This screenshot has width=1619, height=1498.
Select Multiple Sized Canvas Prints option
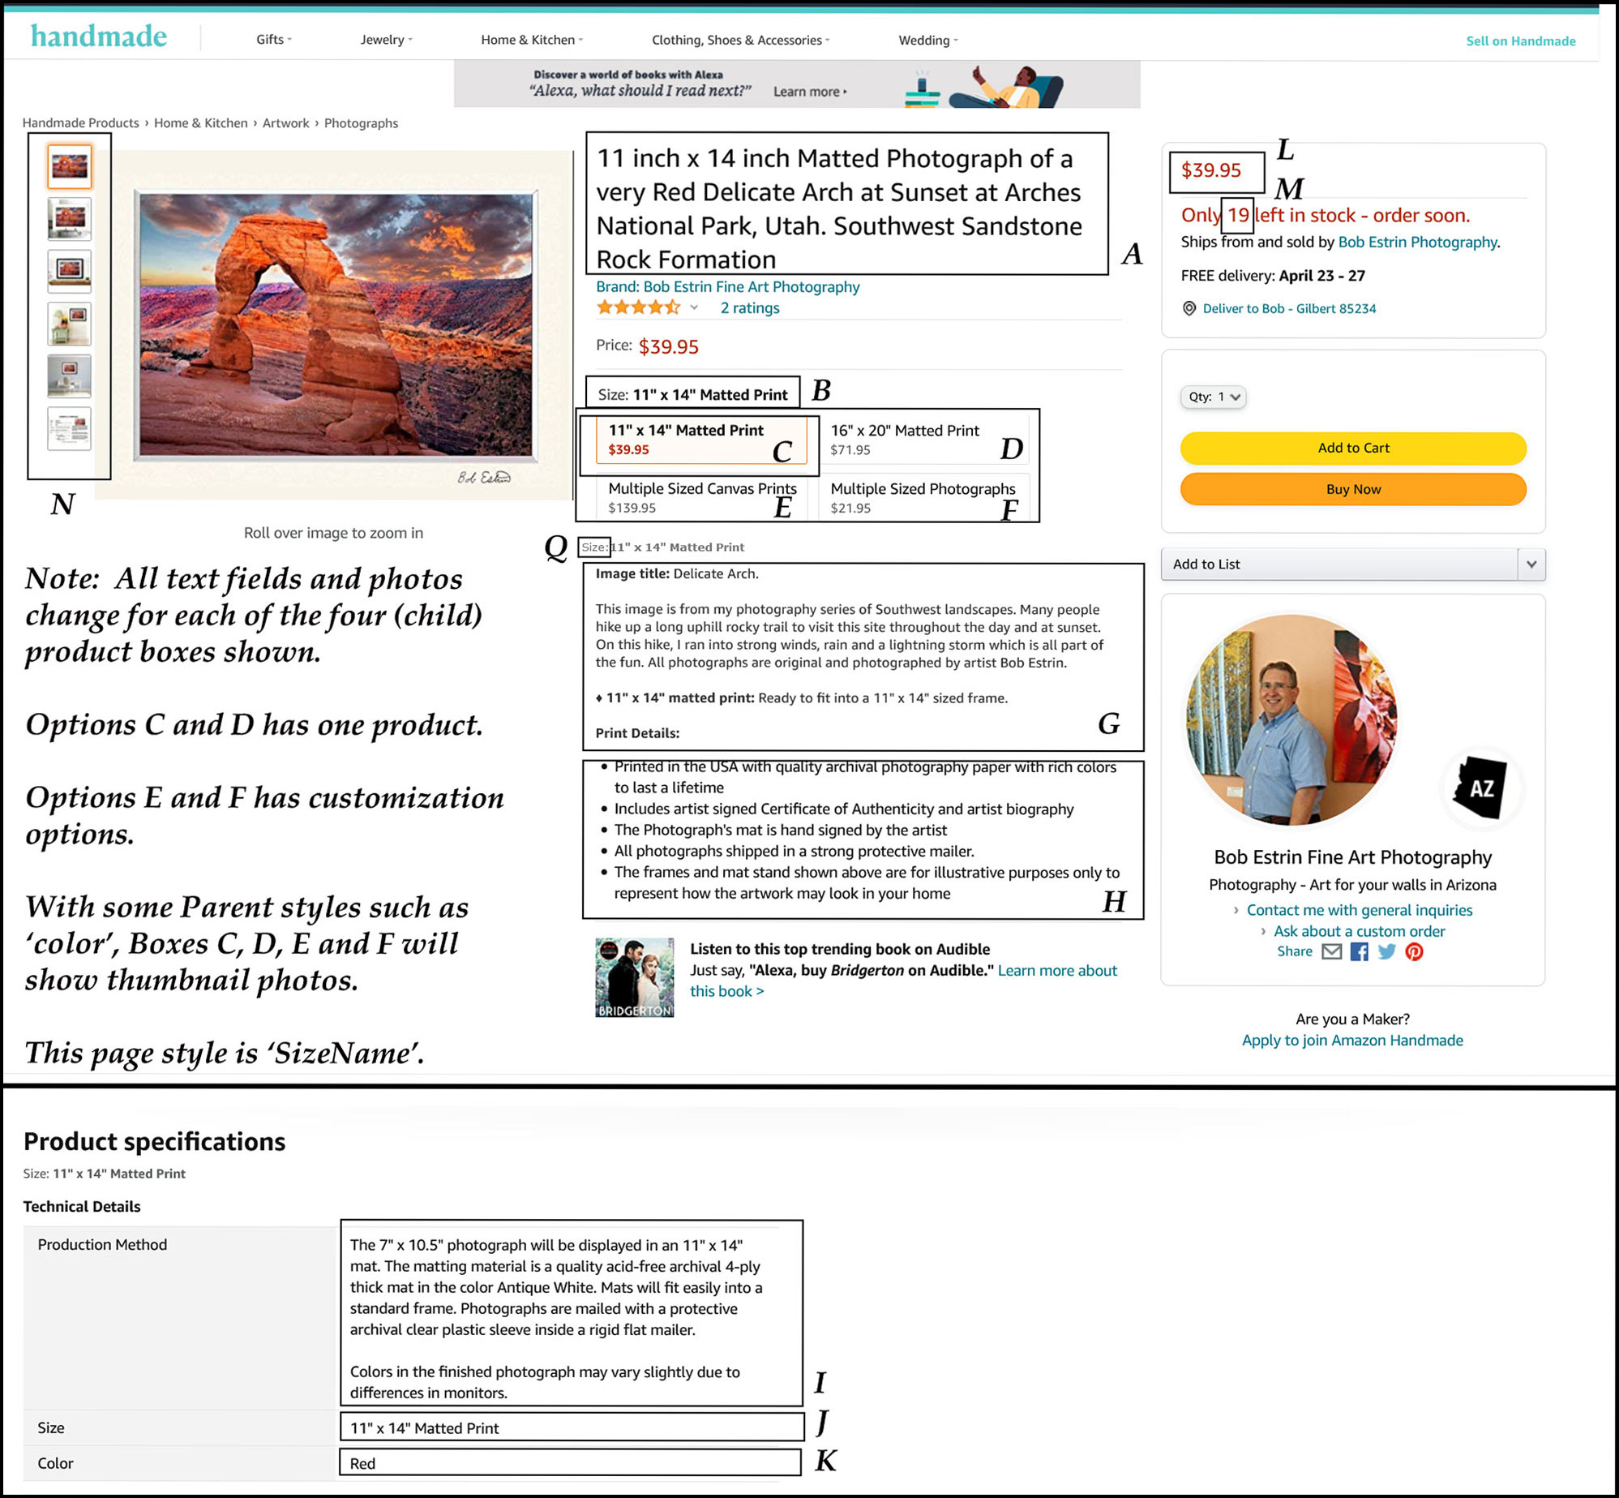tap(701, 497)
